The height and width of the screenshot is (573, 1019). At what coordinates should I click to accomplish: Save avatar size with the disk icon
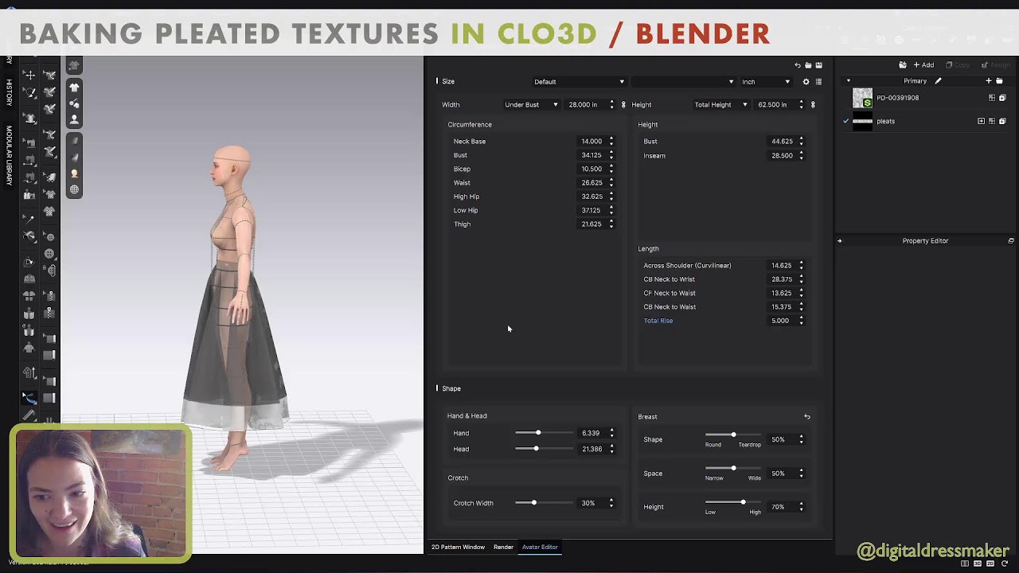click(818, 65)
